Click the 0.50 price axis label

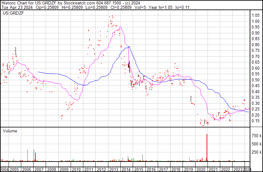click(x=256, y=80)
